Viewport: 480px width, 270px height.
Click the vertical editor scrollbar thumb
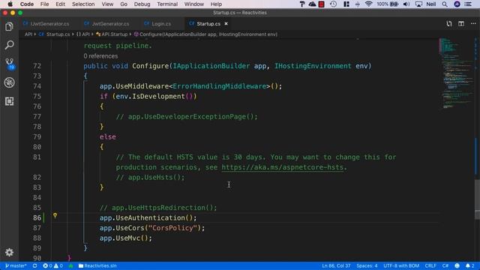(x=477, y=199)
